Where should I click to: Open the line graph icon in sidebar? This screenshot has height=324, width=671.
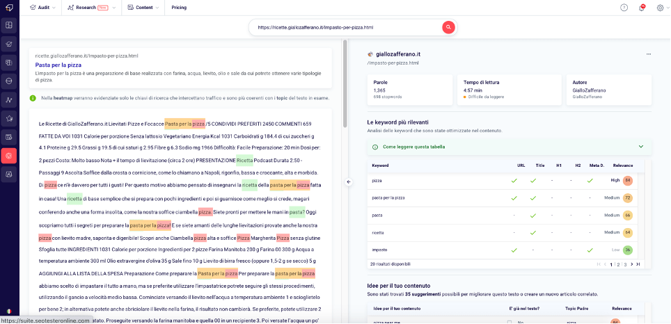pos(9,99)
